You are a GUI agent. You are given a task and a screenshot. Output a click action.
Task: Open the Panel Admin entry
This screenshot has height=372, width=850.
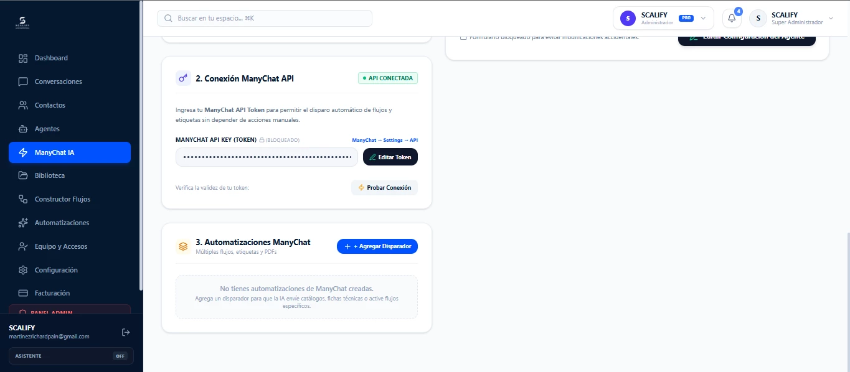tap(70, 309)
